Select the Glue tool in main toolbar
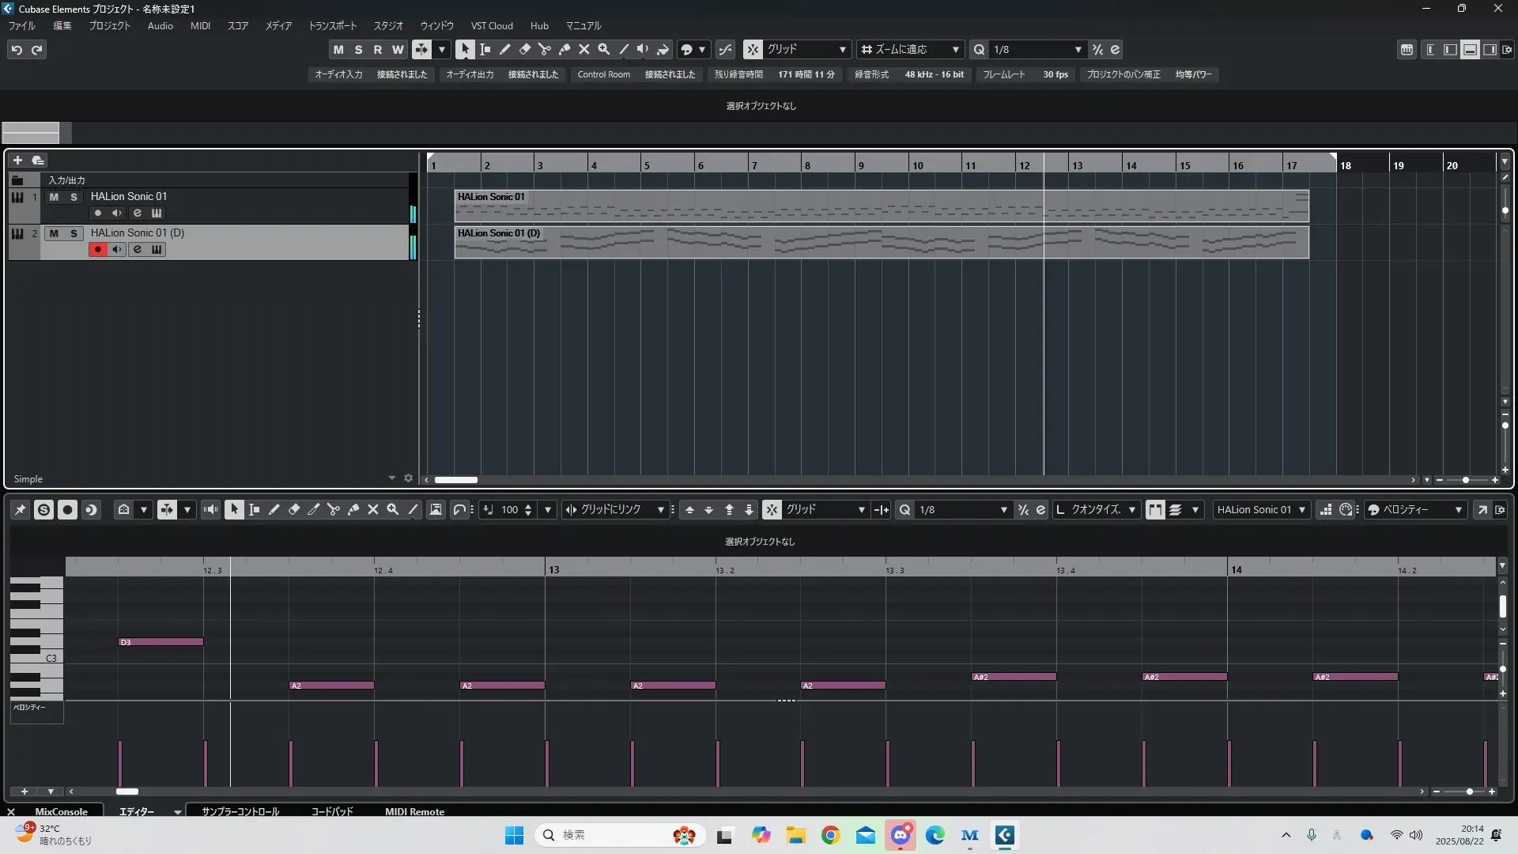The height and width of the screenshot is (854, 1518). coord(565,49)
